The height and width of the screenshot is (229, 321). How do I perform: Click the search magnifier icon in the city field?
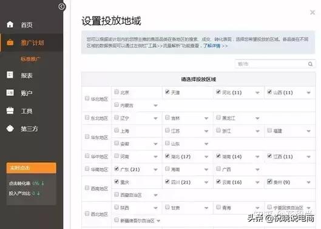point(310,64)
